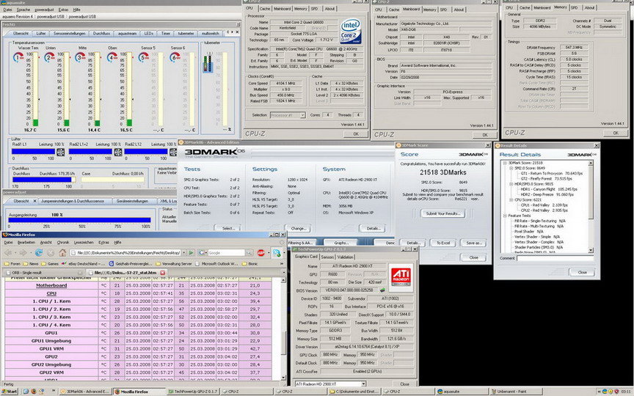Click the ATI Radeon logo in GPU-Z
Image resolution: width=634 pixels, height=396 pixels.
point(401,278)
